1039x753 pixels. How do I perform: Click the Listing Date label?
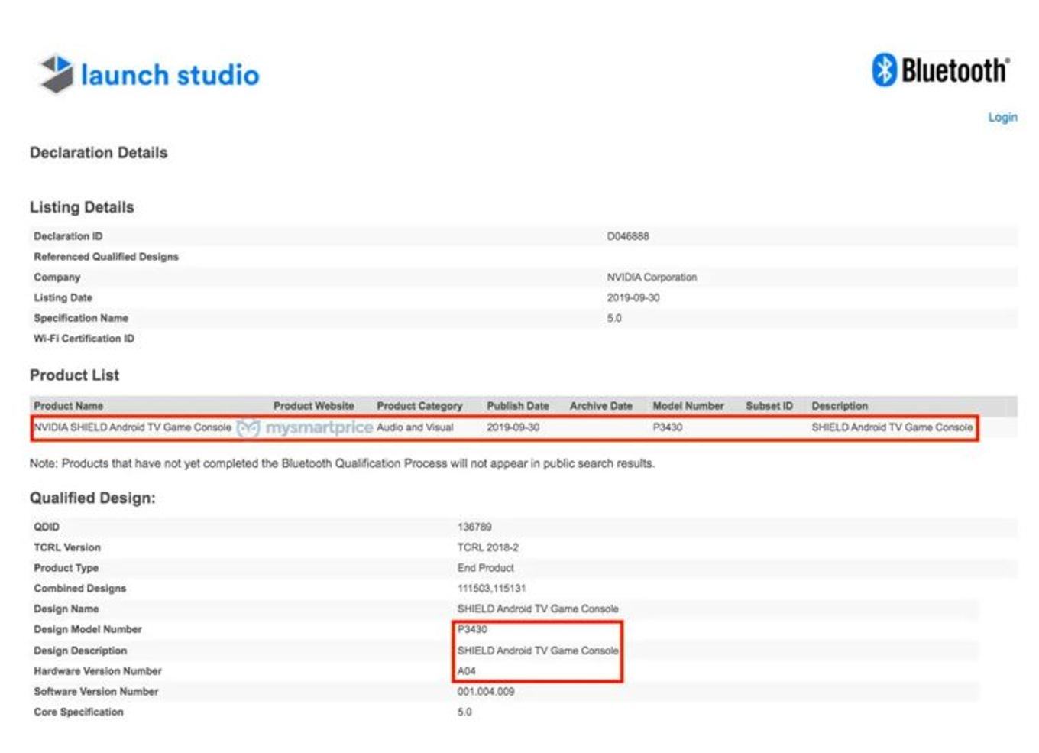pyautogui.click(x=63, y=298)
